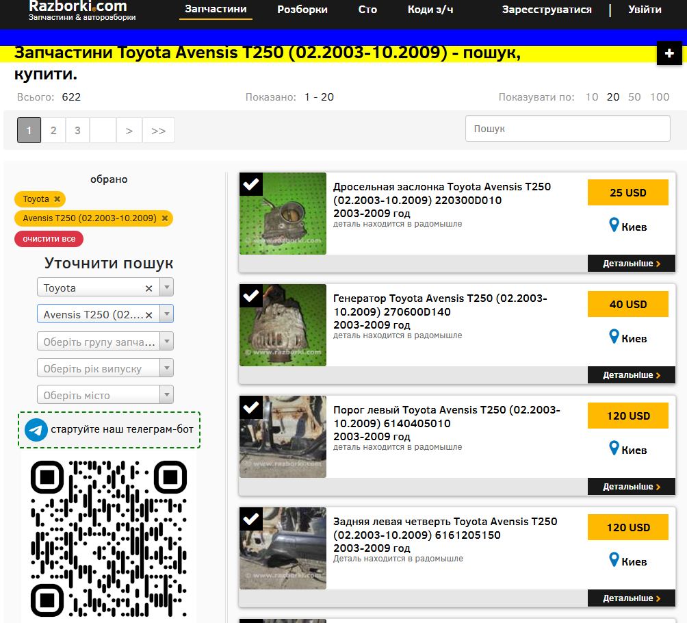Open the Оберіть групу запчастин dropdown
This screenshot has height=623, width=687.
[x=105, y=342]
